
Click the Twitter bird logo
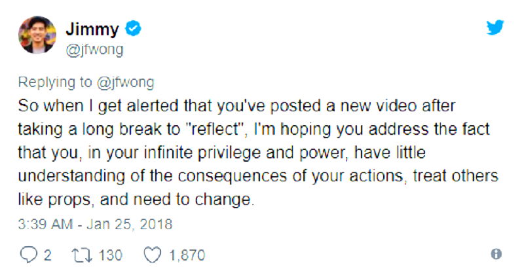coord(495,27)
